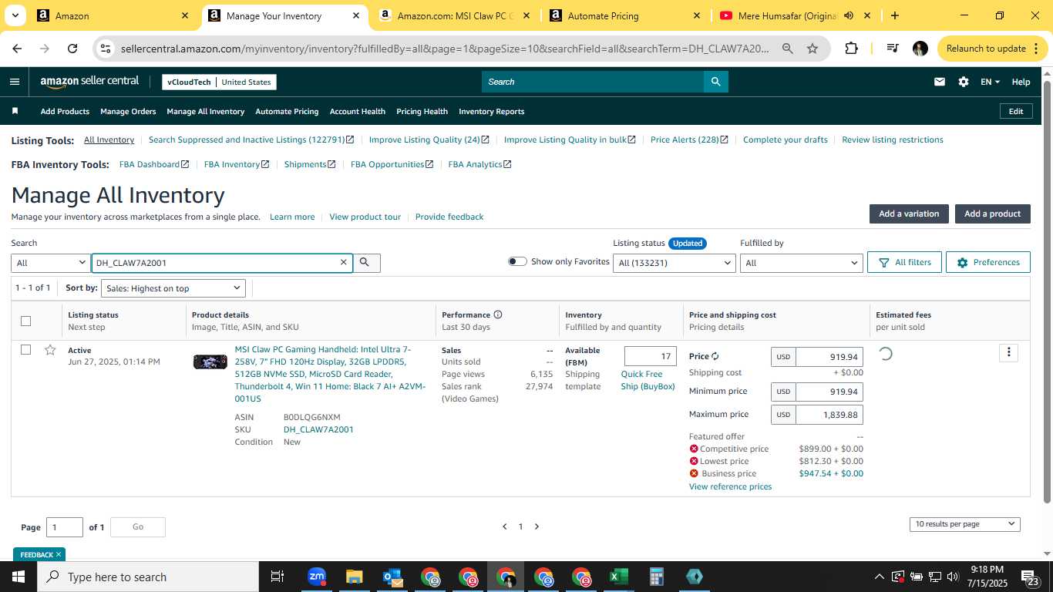
Task: Click the Edit navigation button
Action: (1016, 111)
